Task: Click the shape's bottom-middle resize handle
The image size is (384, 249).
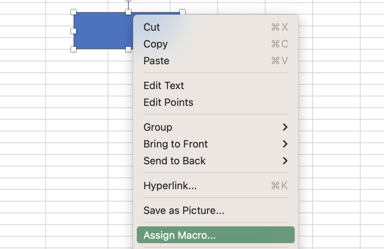Action: click(x=128, y=50)
